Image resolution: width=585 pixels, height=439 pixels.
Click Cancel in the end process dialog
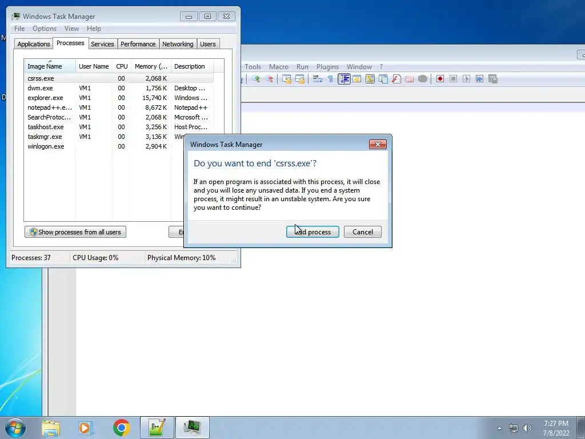363,232
